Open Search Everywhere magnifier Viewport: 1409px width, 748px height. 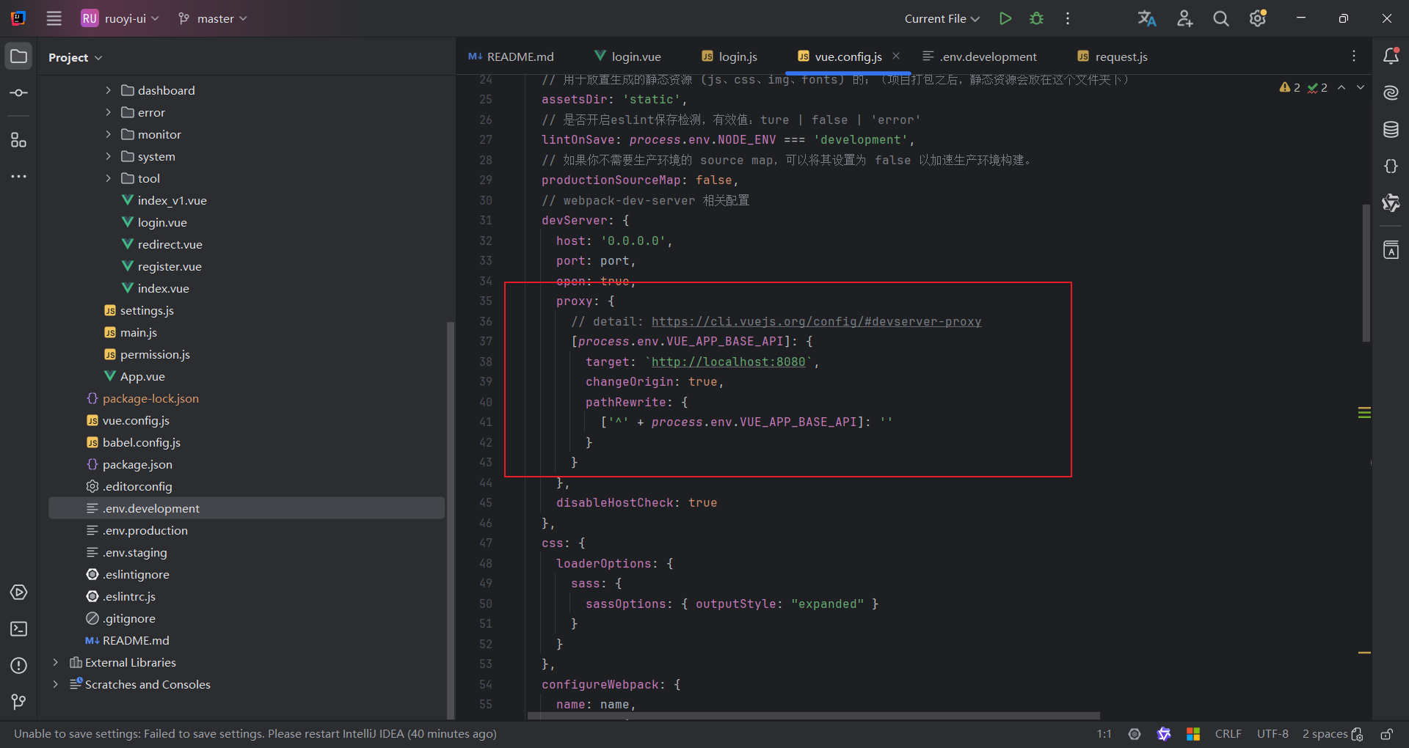[x=1221, y=18]
